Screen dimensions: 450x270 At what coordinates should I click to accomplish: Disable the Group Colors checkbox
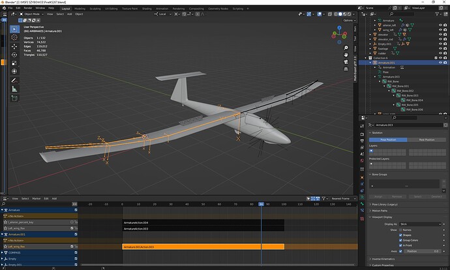[400, 240]
